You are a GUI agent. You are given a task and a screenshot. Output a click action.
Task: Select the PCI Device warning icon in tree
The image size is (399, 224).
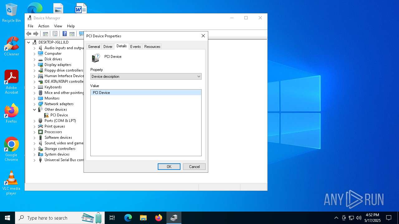46,115
